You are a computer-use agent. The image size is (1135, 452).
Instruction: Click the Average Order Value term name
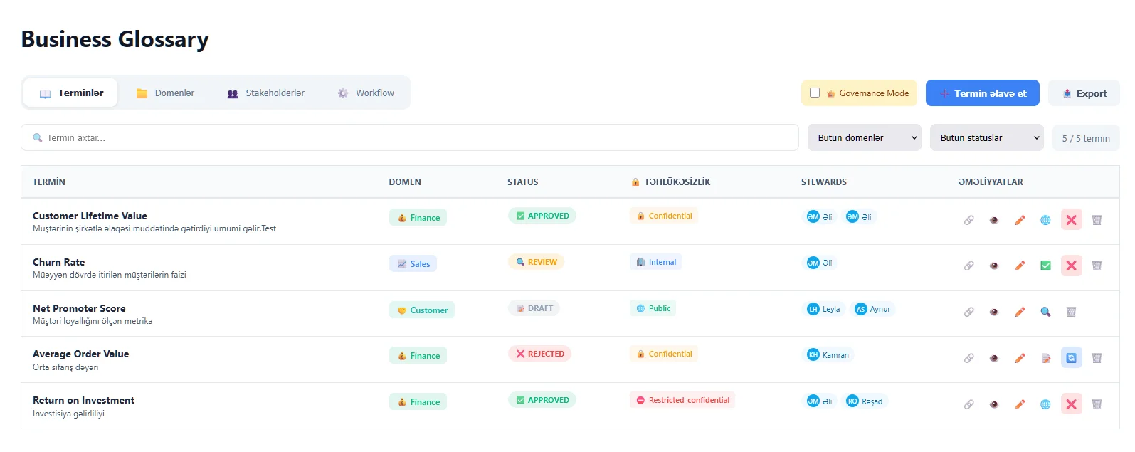pos(80,354)
